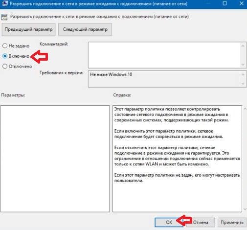Click the 'Применить' button

tap(232, 222)
